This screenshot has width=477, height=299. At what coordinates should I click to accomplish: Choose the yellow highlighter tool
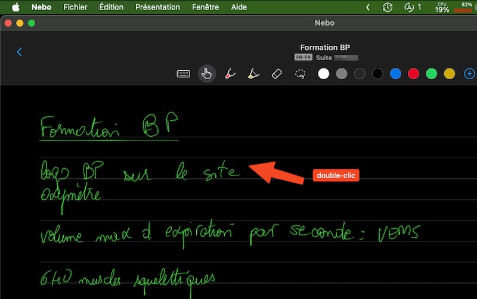point(253,74)
